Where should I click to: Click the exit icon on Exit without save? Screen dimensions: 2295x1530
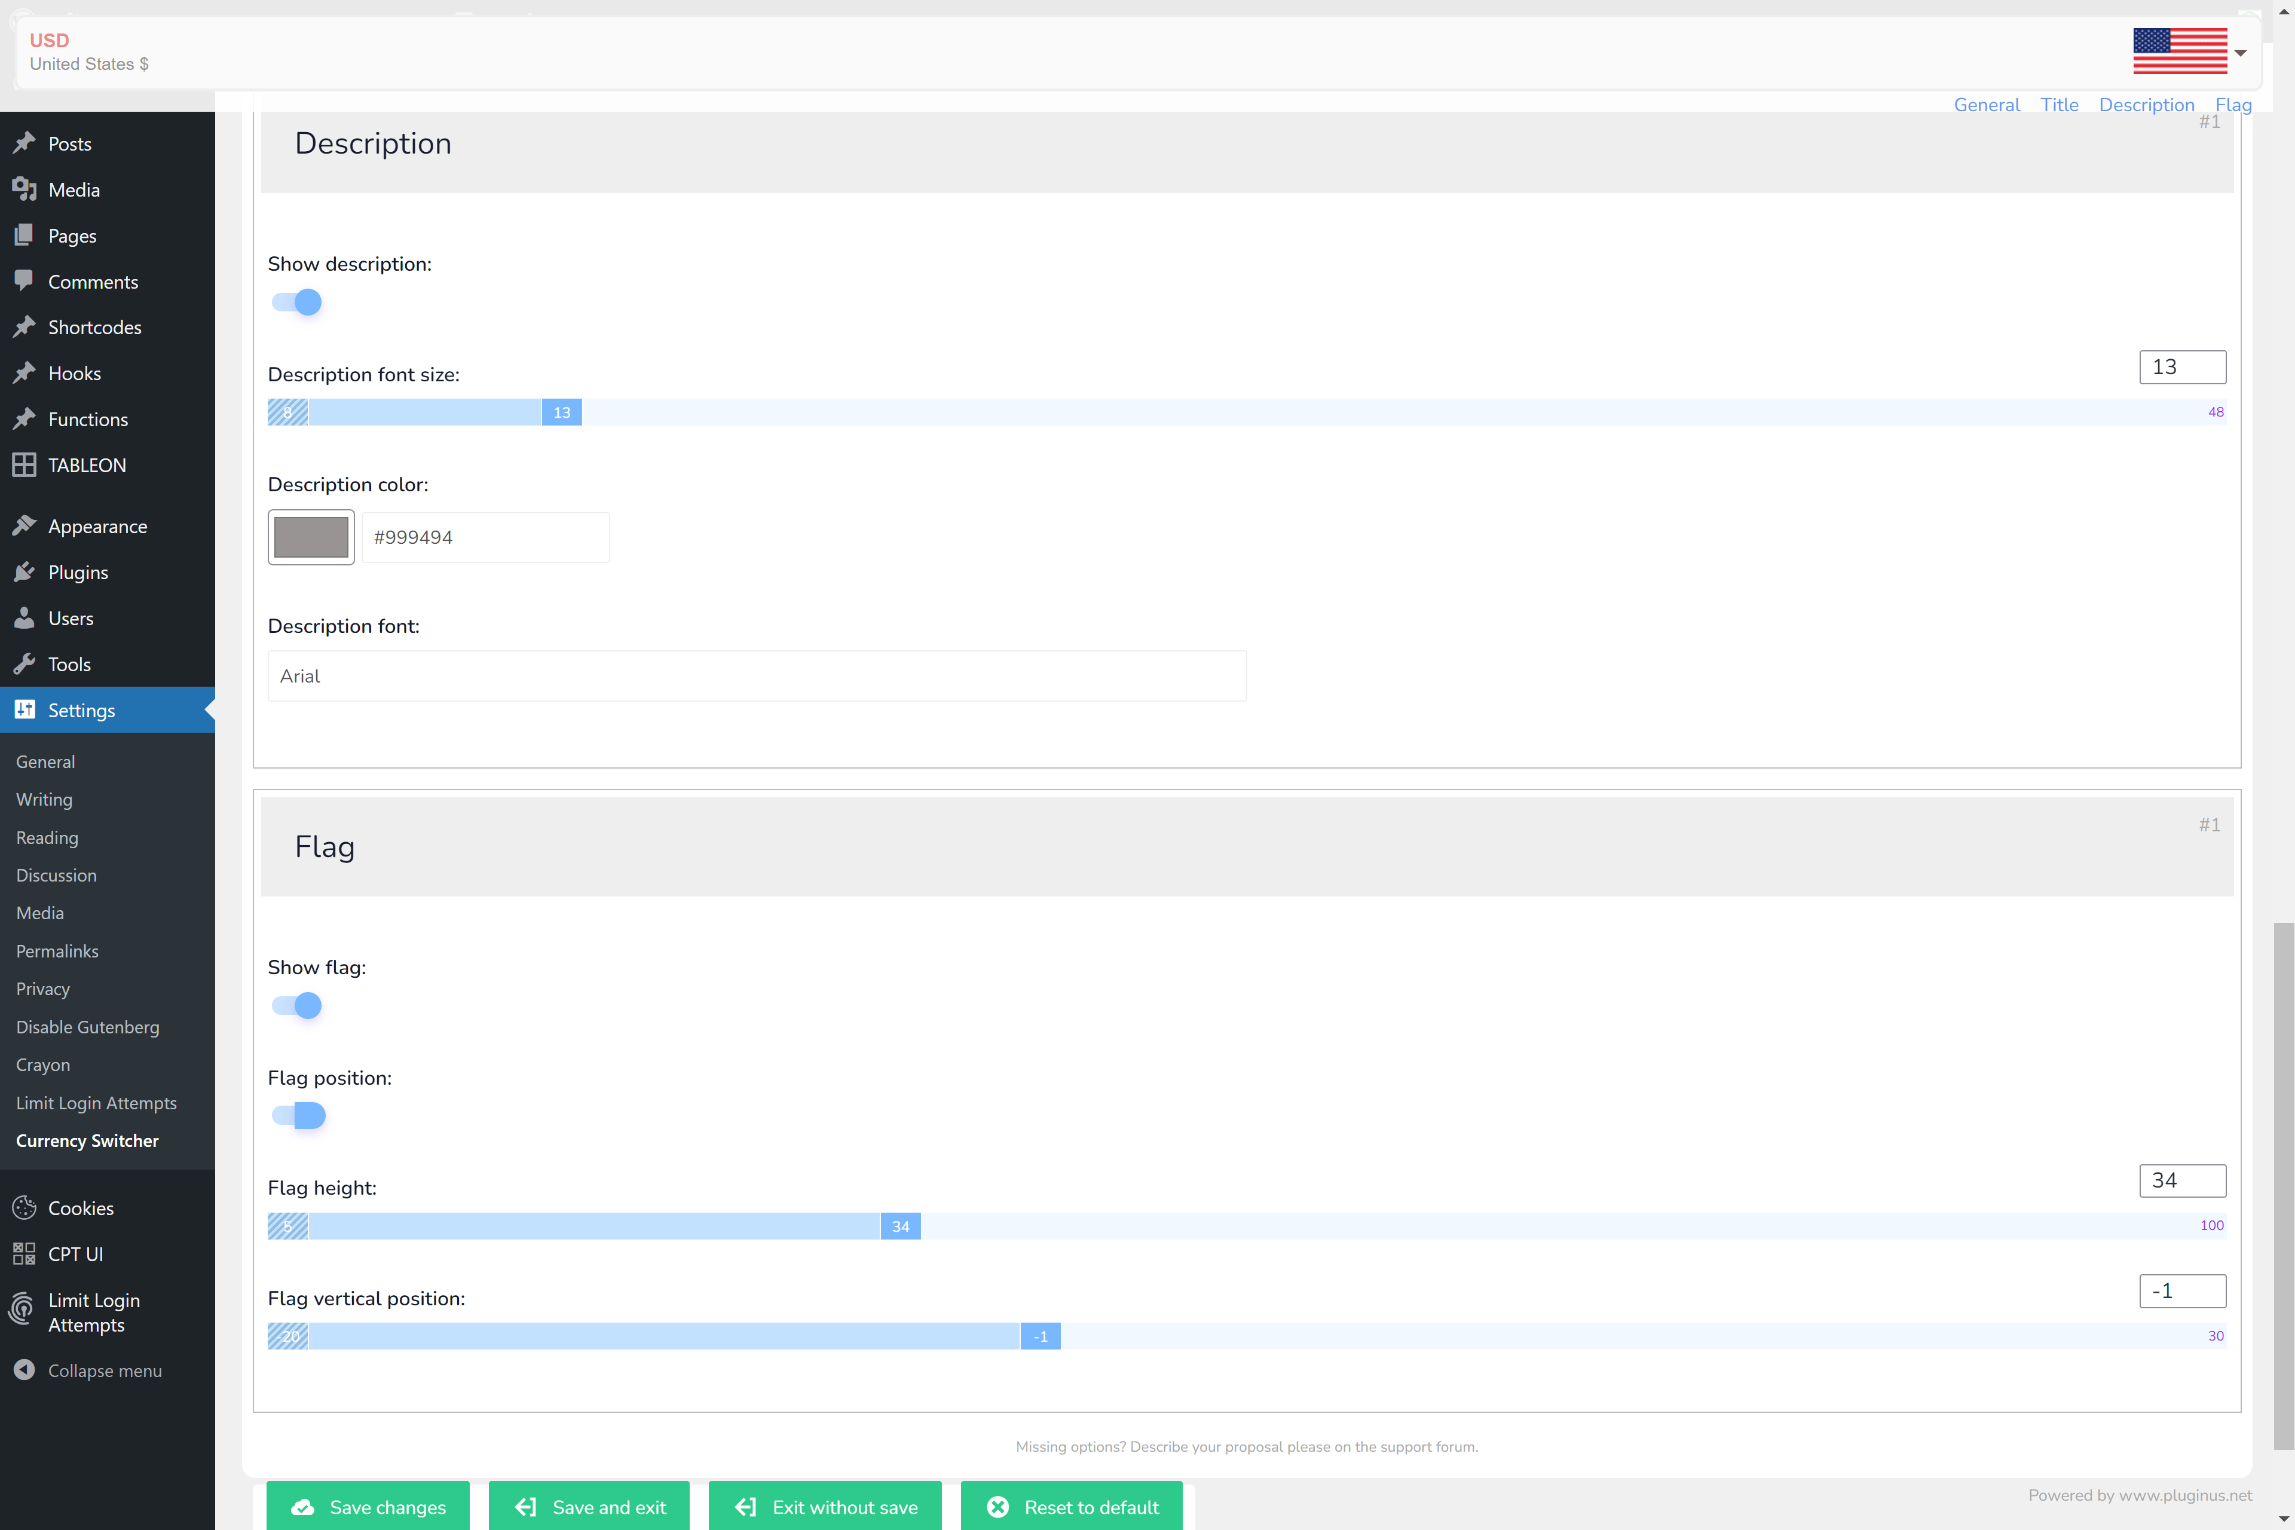pyautogui.click(x=746, y=1507)
